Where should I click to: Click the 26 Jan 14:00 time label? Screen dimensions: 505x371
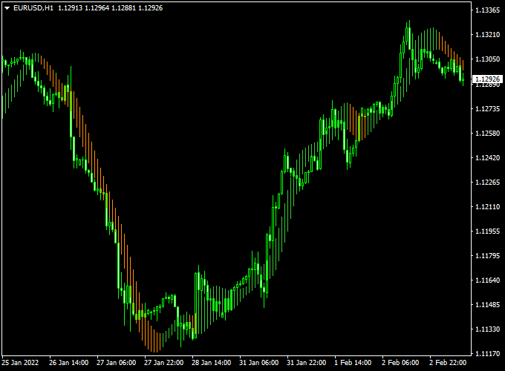[x=68, y=363]
